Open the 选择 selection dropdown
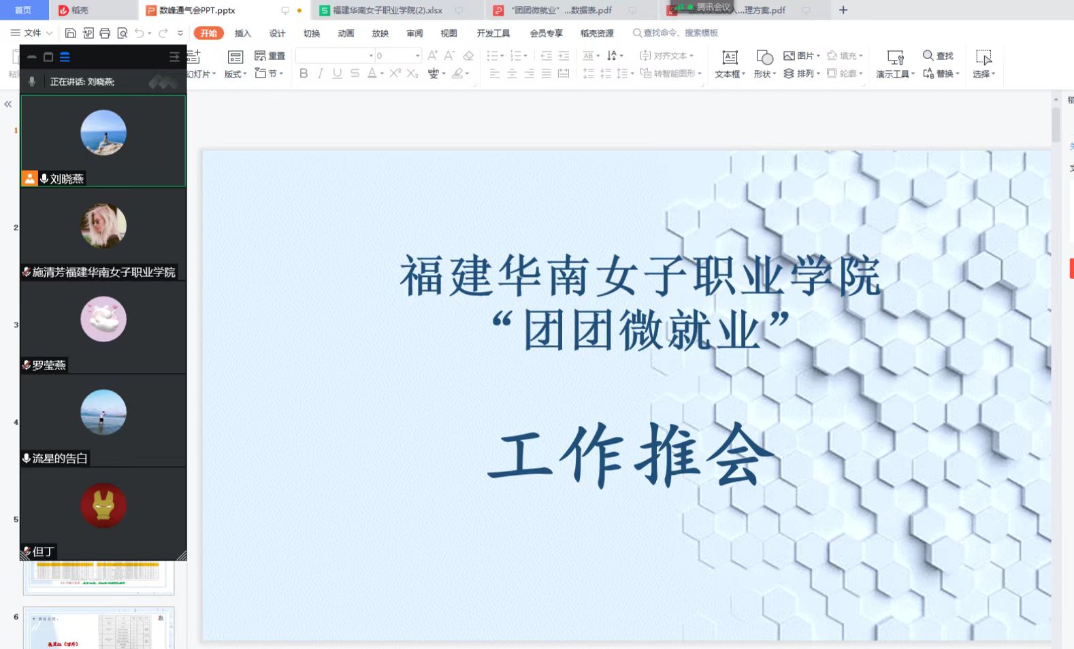This screenshot has width=1074, height=649. click(983, 64)
